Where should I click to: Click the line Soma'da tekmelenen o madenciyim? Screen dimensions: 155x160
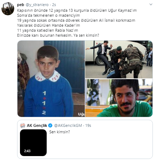(x=48, y=15)
